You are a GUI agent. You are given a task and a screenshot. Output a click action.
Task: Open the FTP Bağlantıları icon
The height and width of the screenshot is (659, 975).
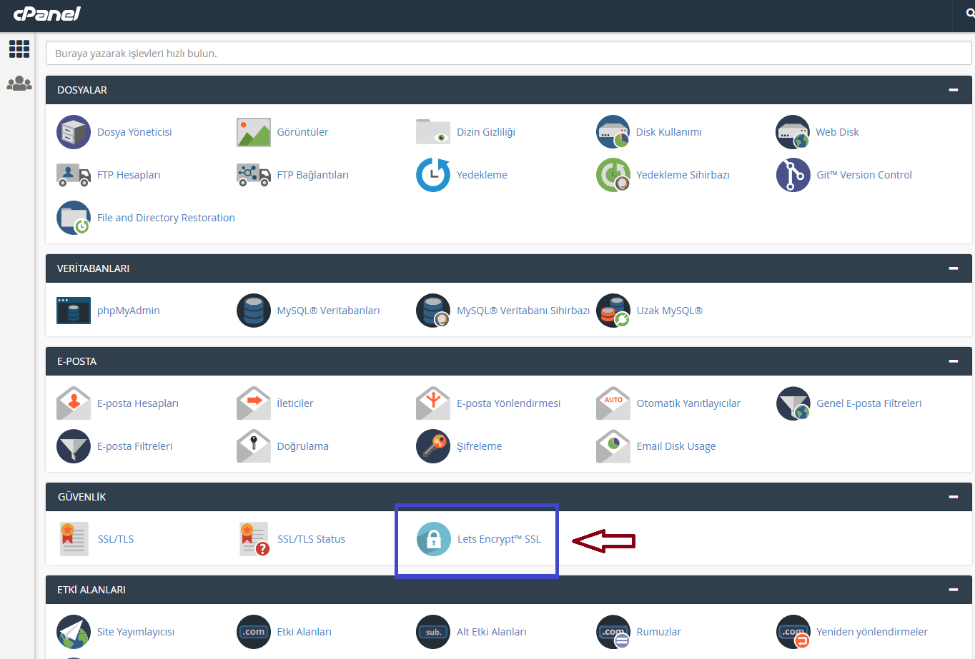point(254,175)
